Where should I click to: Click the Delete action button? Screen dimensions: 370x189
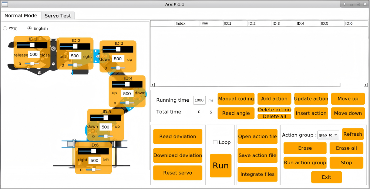click(x=274, y=110)
